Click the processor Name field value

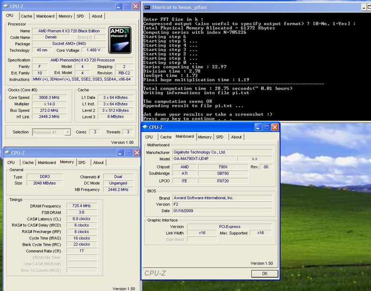(69, 31)
